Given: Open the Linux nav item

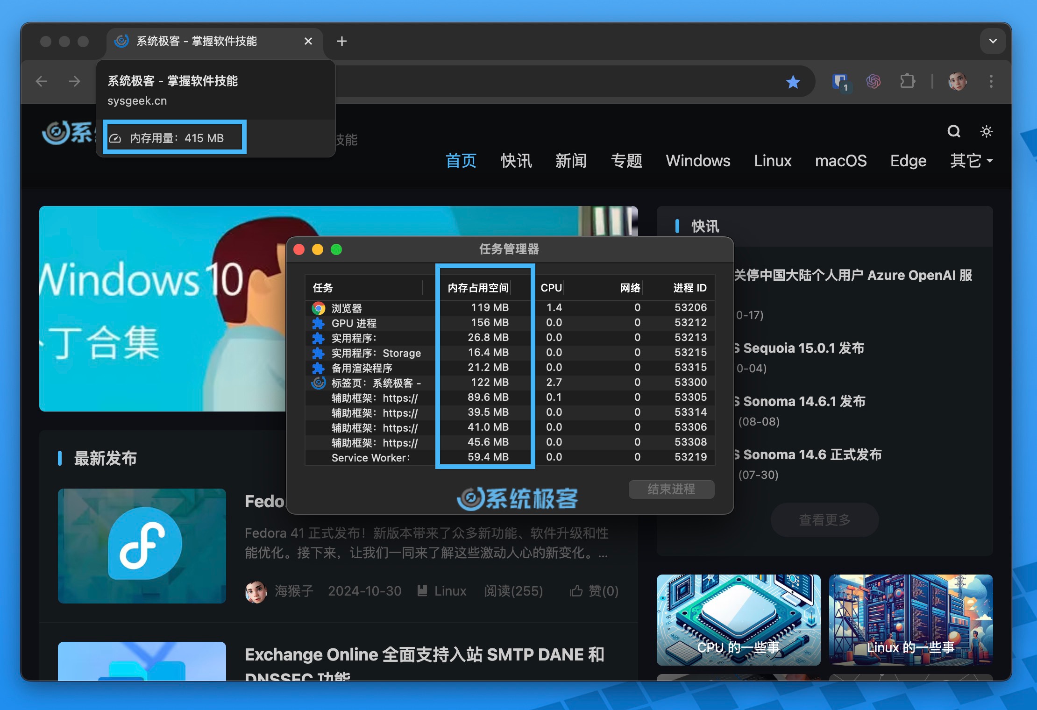Looking at the screenshot, I should [x=773, y=161].
